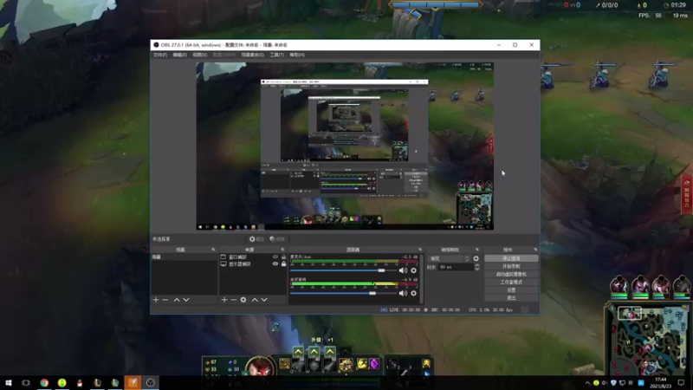Open the transition type dropdown
Viewport: 693px width, 390px height.
[449, 258]
